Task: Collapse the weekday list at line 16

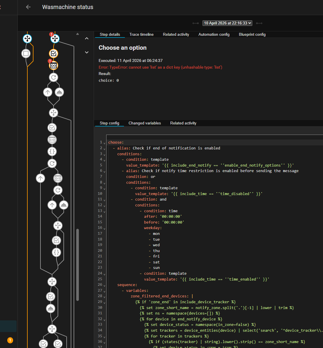Action: (x=104, y=229)
